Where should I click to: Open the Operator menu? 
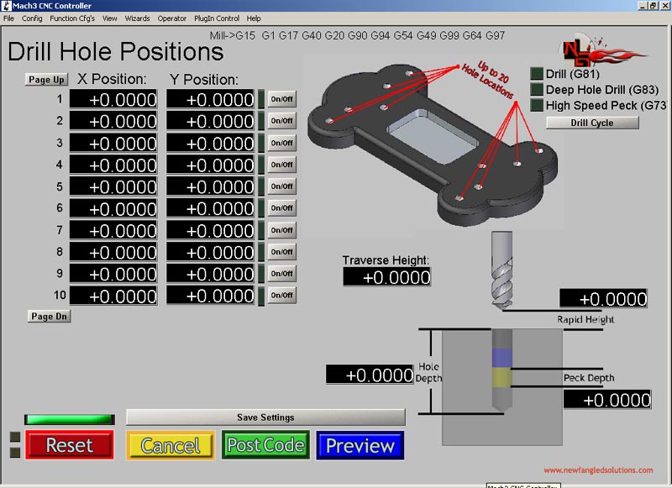[x=172, y=18]
